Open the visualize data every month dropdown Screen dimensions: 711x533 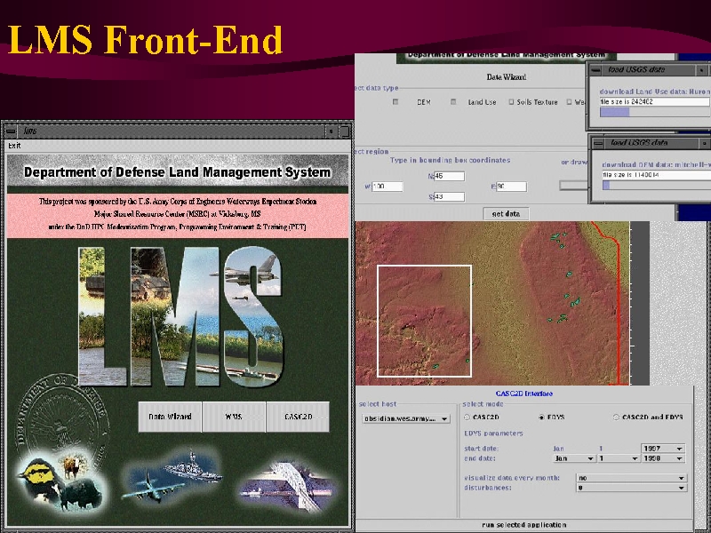coord(631,478)
